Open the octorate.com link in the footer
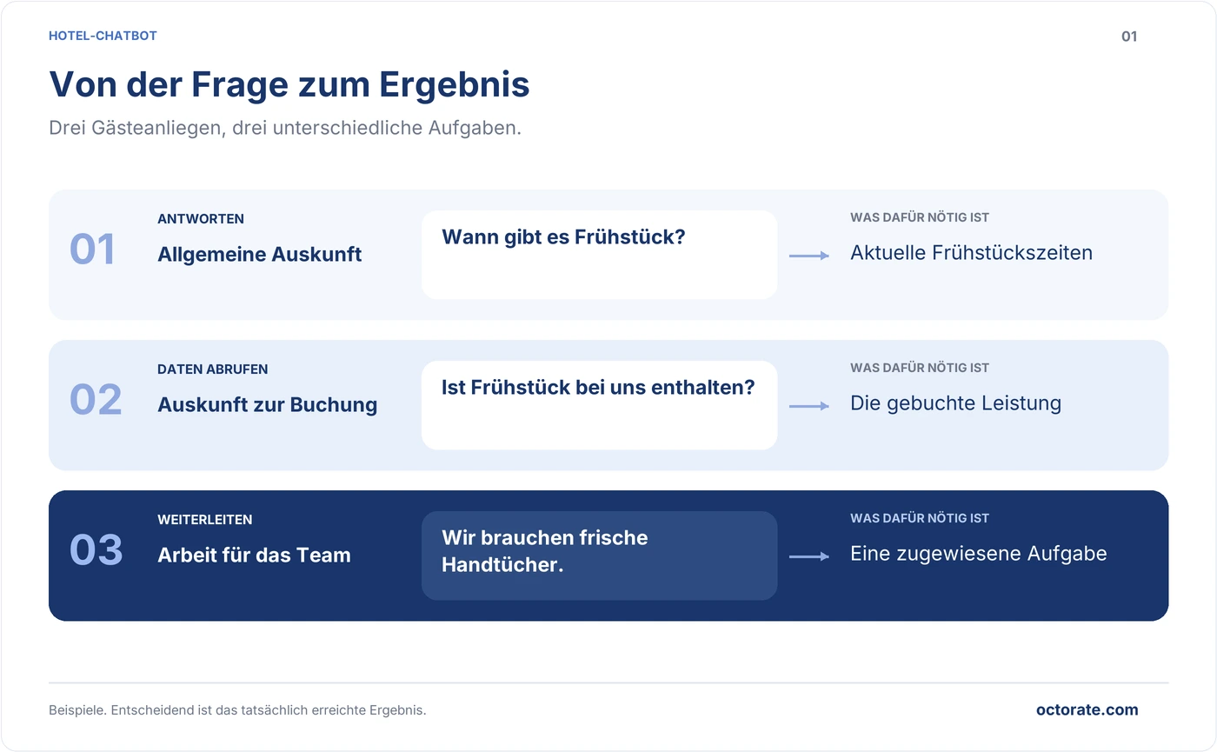The height and width of the screenshot is (752, 1217). point(1087,709)
